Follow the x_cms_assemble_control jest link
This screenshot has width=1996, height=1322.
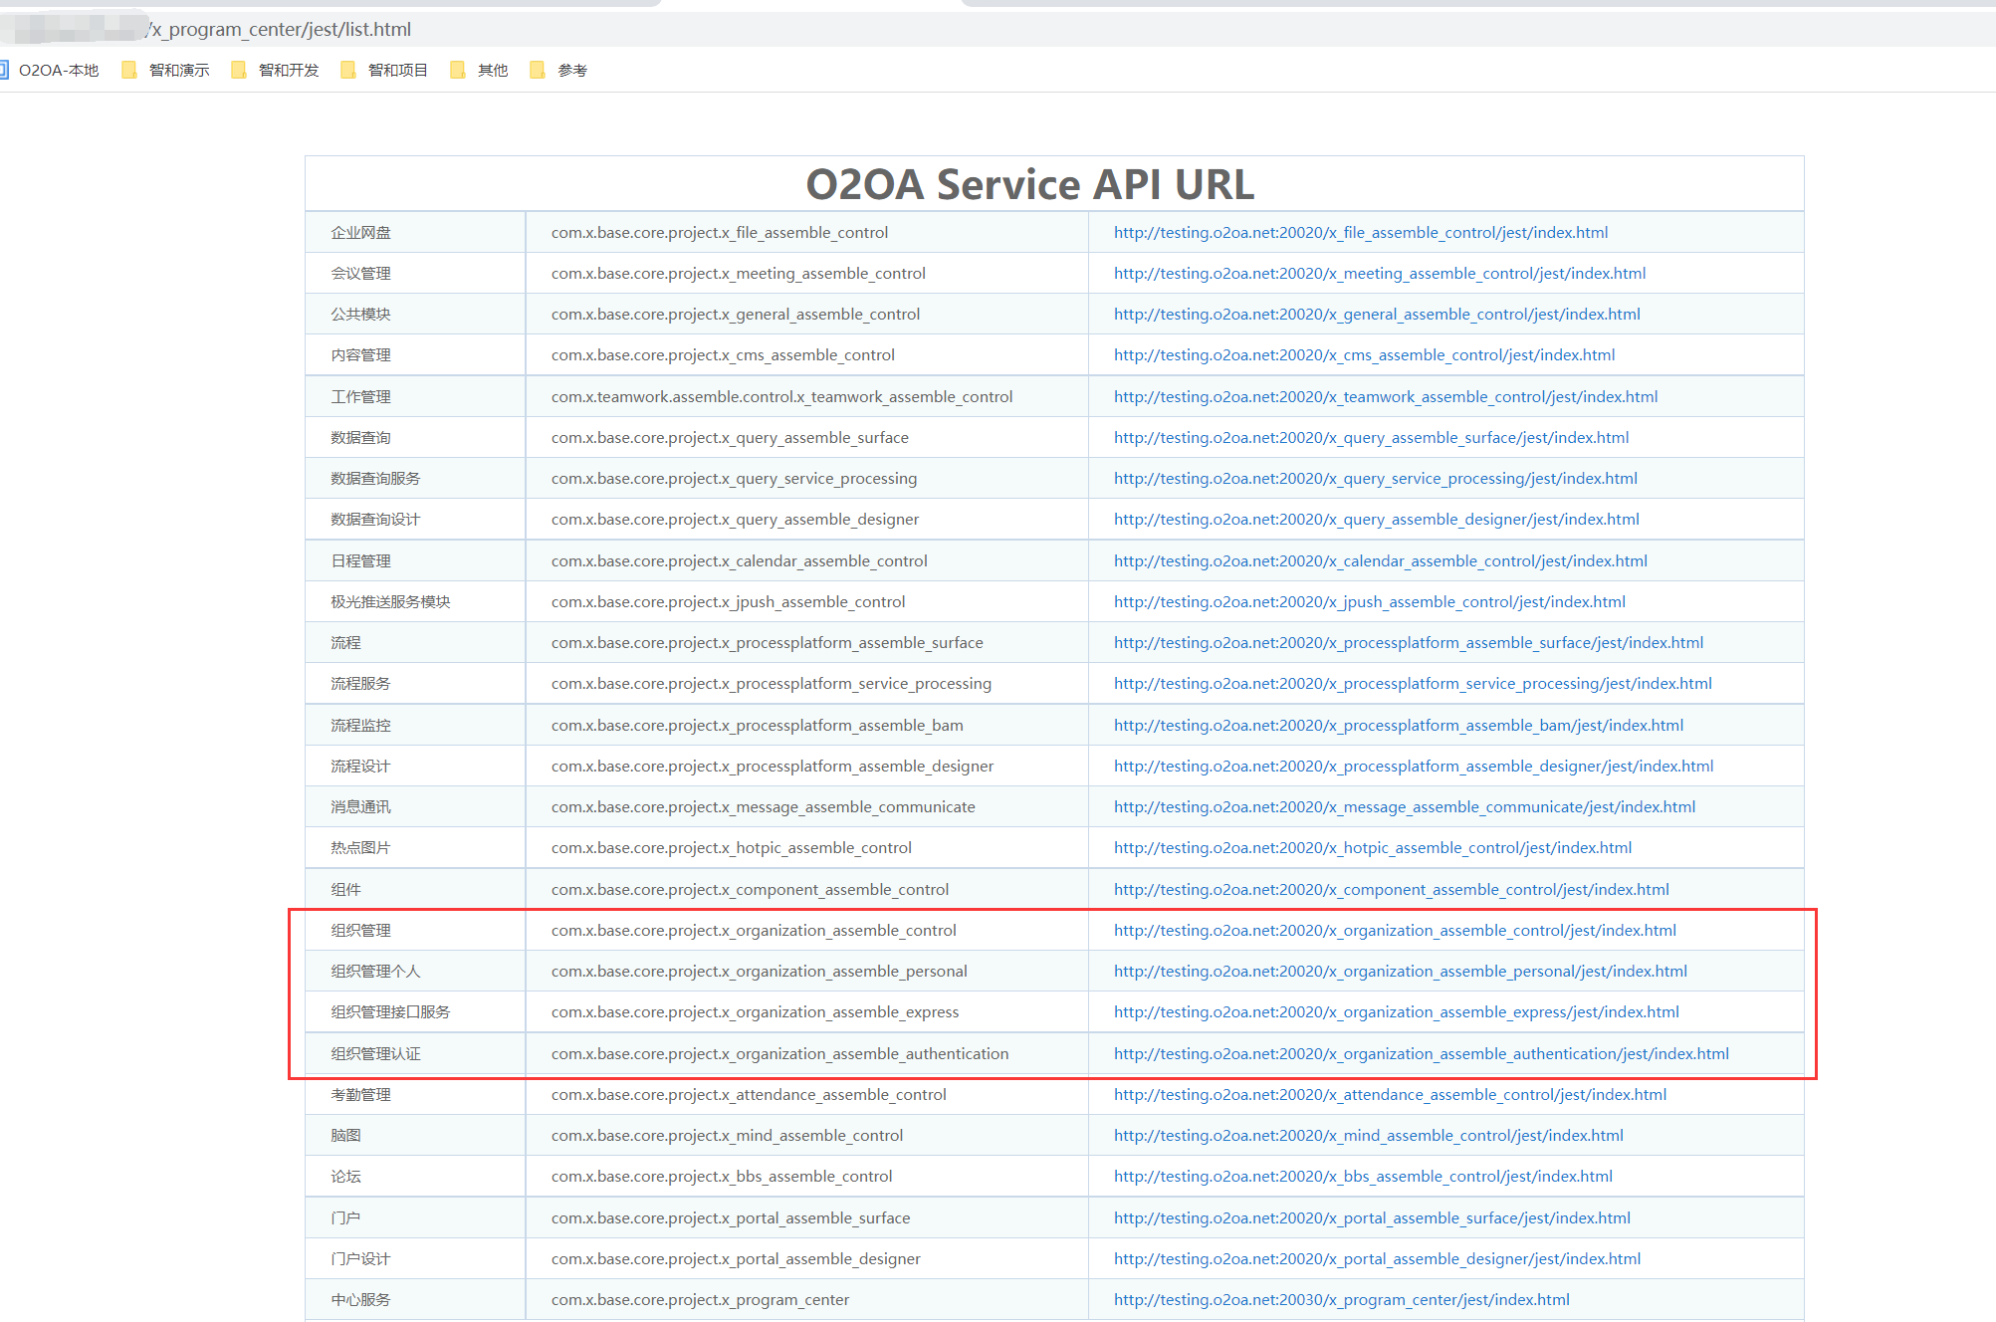(1364, 355)
